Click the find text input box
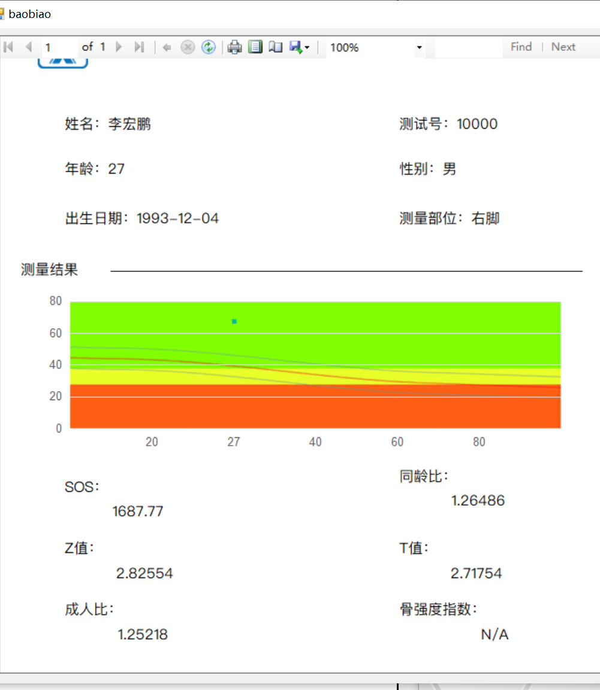Viewport: 600px width, 690px height. click(469, 47)
